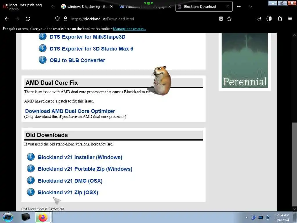Click download icon beside v21 DMG (OSX)
The width and height of the screenshot is (297, 223).
pyautogui.click(x=31, y=180)
